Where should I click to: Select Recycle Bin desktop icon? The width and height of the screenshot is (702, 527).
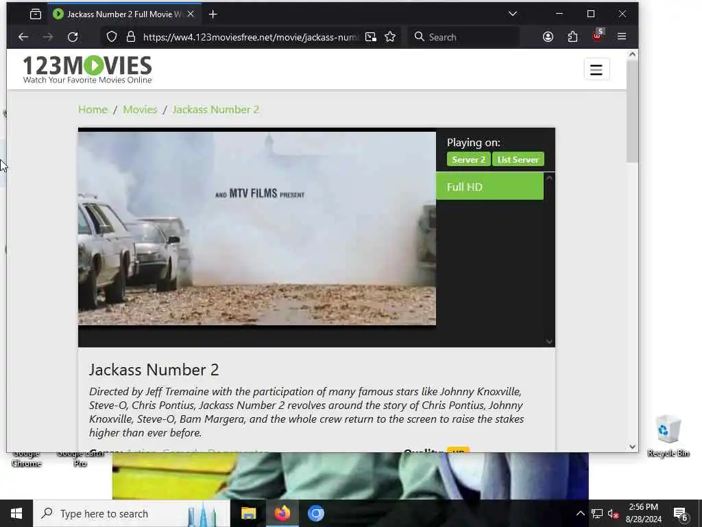coord(668,436)
